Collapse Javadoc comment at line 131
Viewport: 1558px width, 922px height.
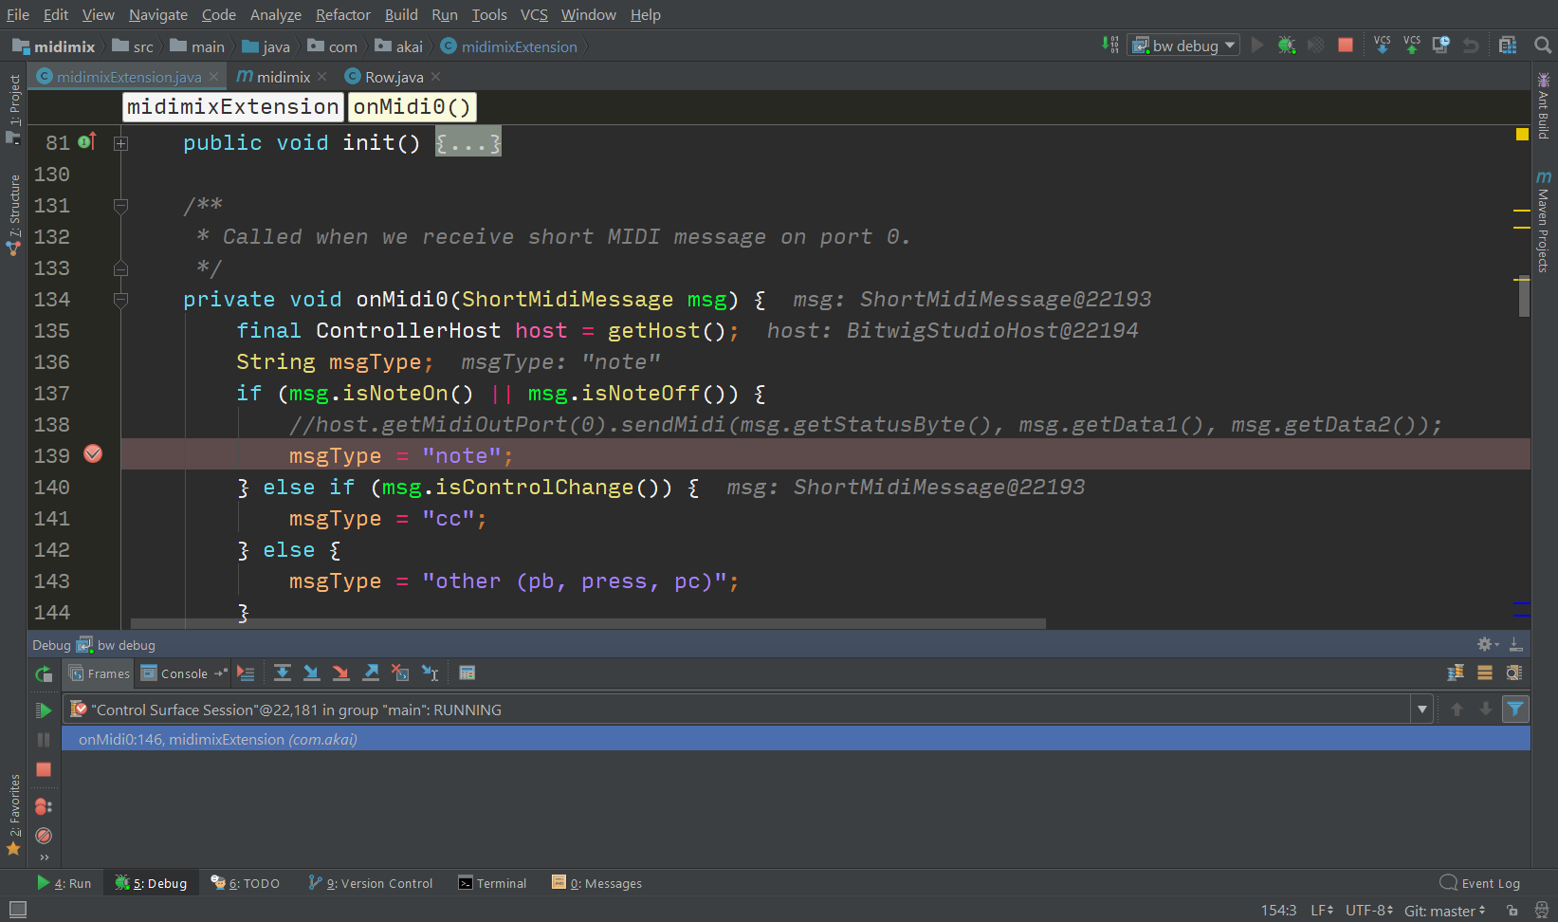[x=120, y=206]
